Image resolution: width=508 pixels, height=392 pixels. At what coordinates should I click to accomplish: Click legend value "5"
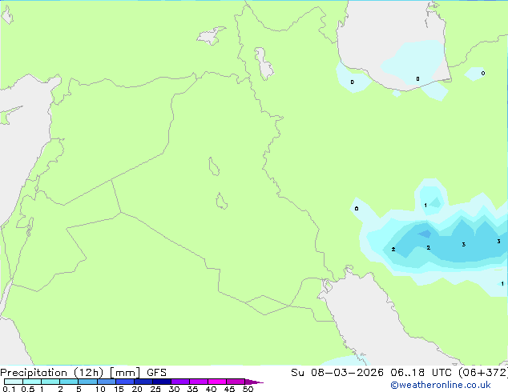click(x=79, y=389)
